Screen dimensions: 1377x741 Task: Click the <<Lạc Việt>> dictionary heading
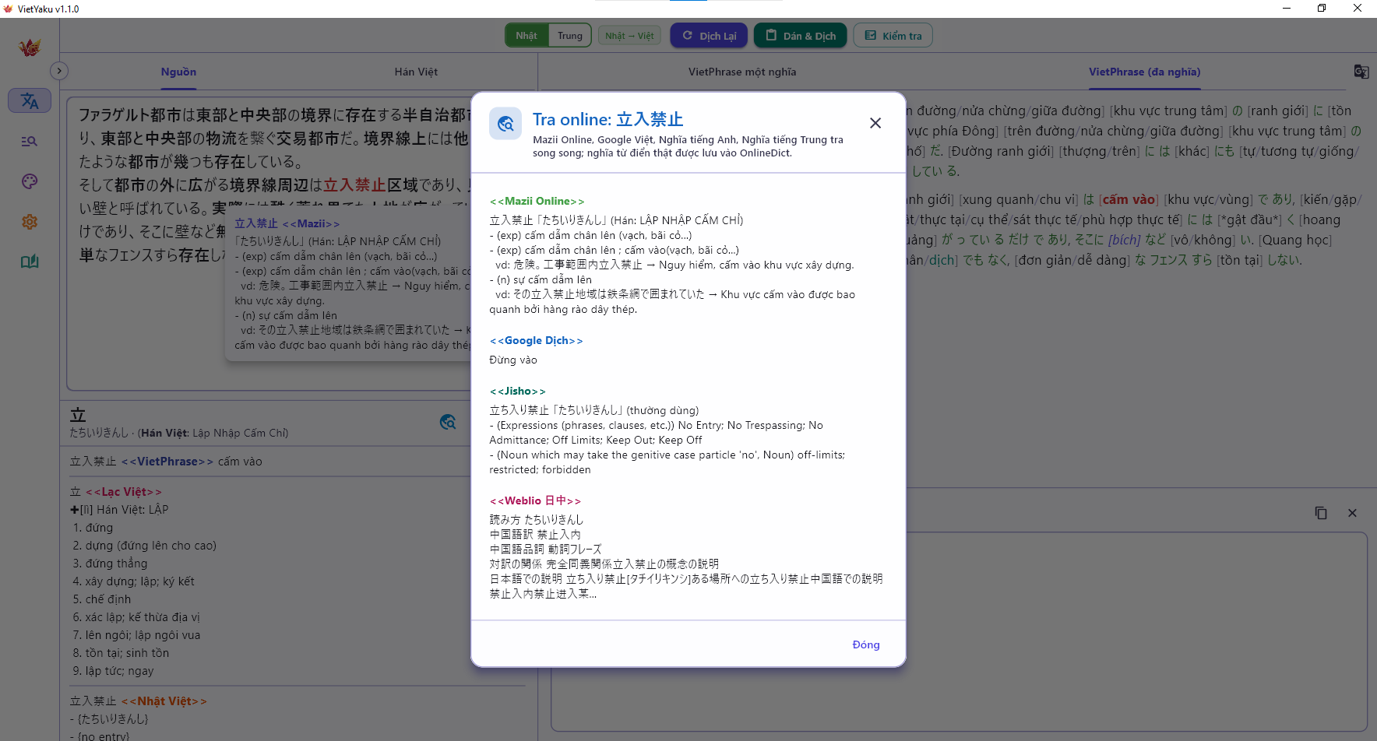(x=123, y=492)
